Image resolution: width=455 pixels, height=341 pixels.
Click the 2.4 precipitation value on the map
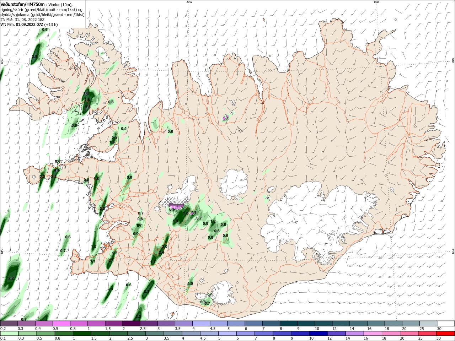(161, 253)
